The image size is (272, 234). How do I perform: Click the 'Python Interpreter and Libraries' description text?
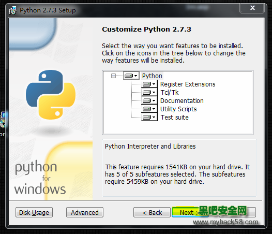[150, 147]
